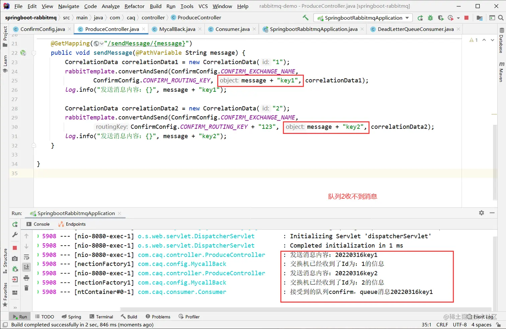Click the Build Project hammer icon
This screenshot has height=329, width=506.
click(306, 18)
